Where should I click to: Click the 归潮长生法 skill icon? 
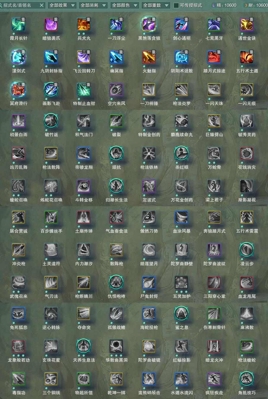click(116, 186)
